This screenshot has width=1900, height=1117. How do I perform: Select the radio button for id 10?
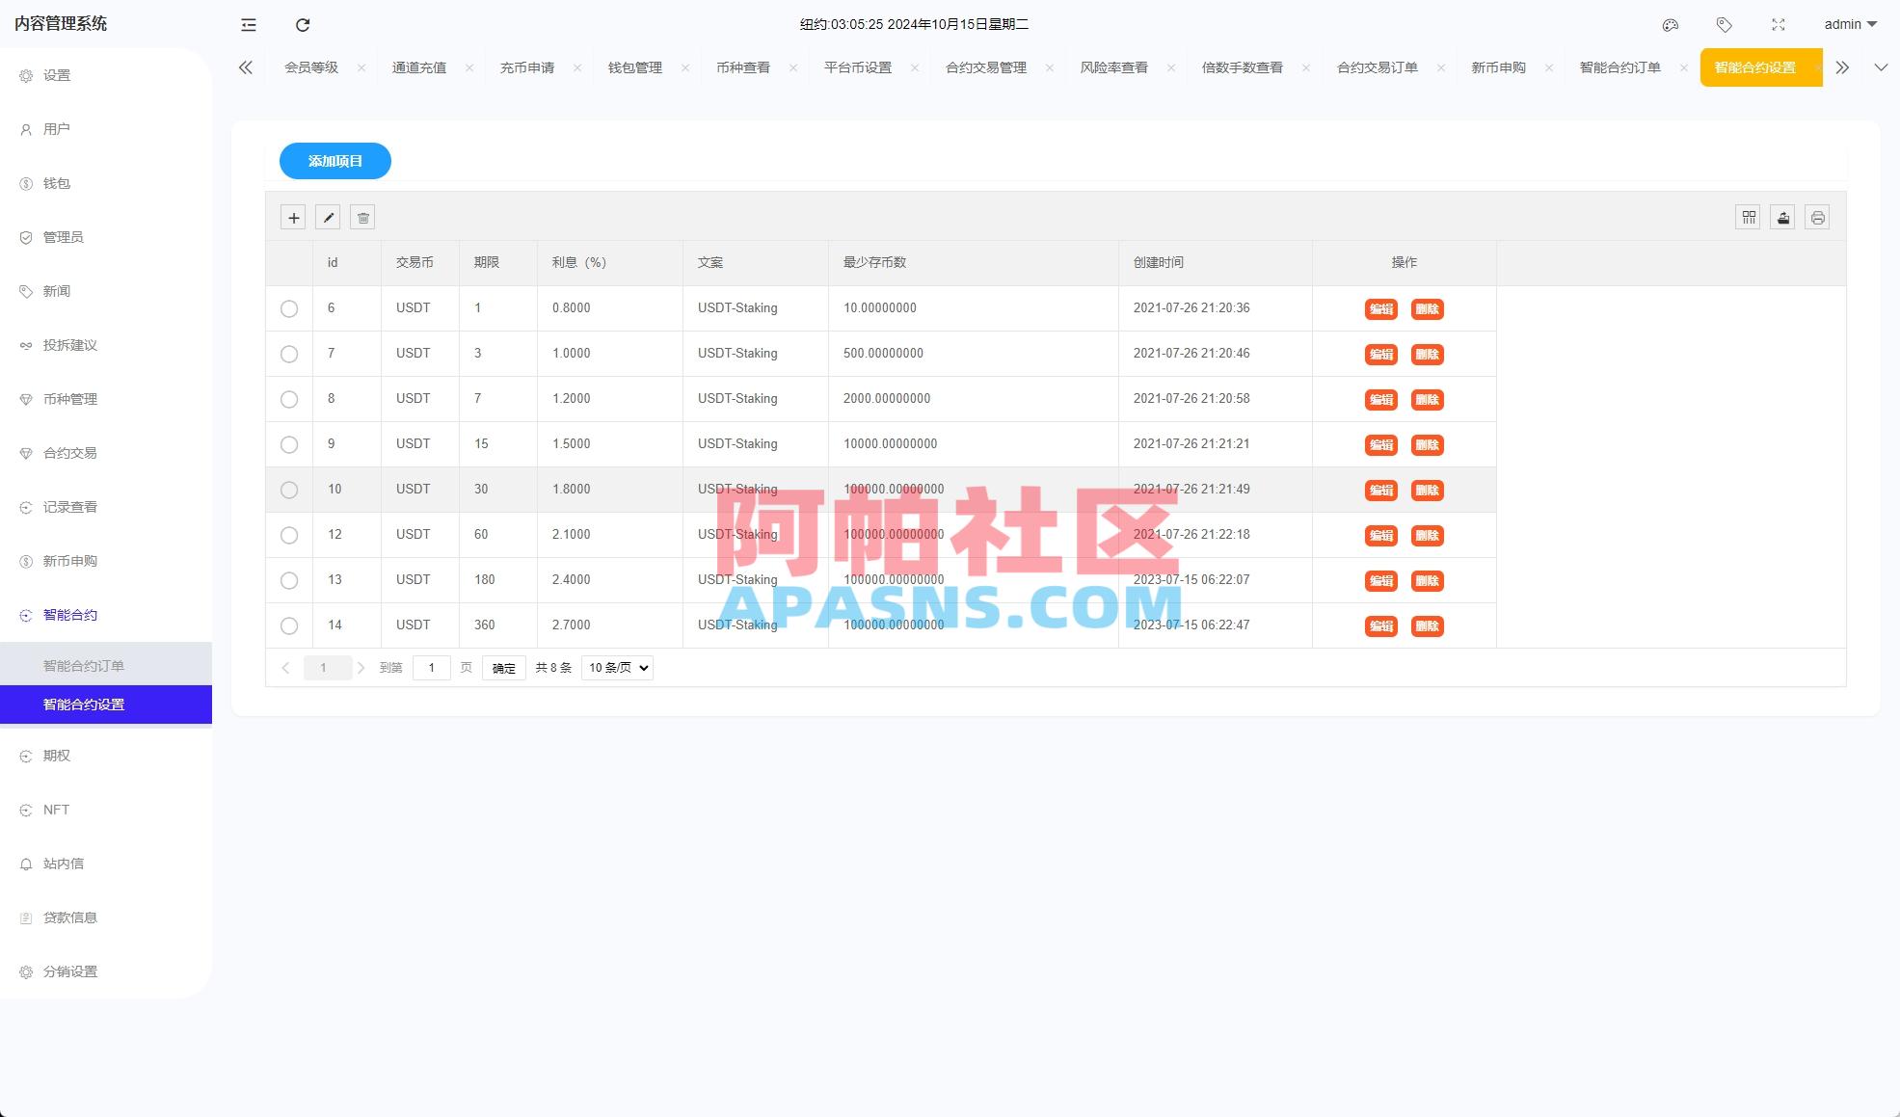(288, 490)
